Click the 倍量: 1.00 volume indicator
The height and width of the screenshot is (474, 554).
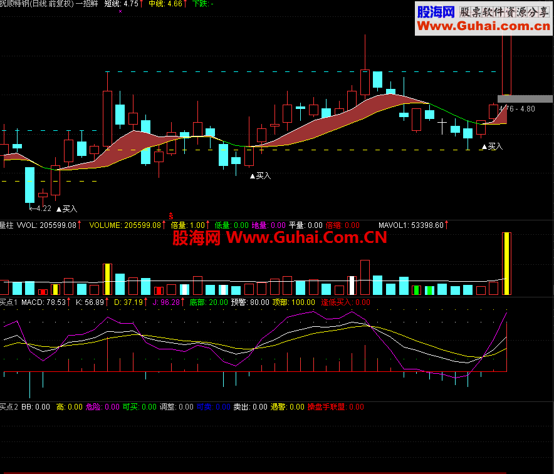[188, 225]
